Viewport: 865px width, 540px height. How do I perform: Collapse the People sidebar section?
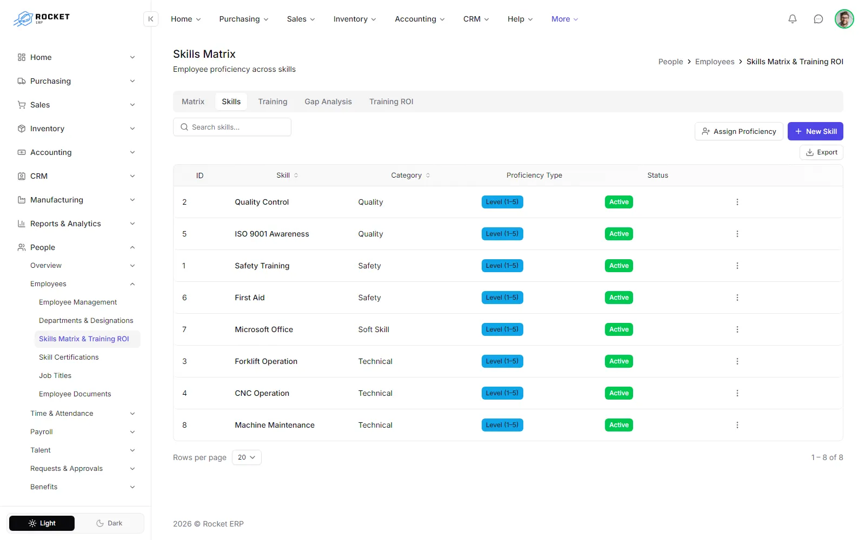point(76,247)
